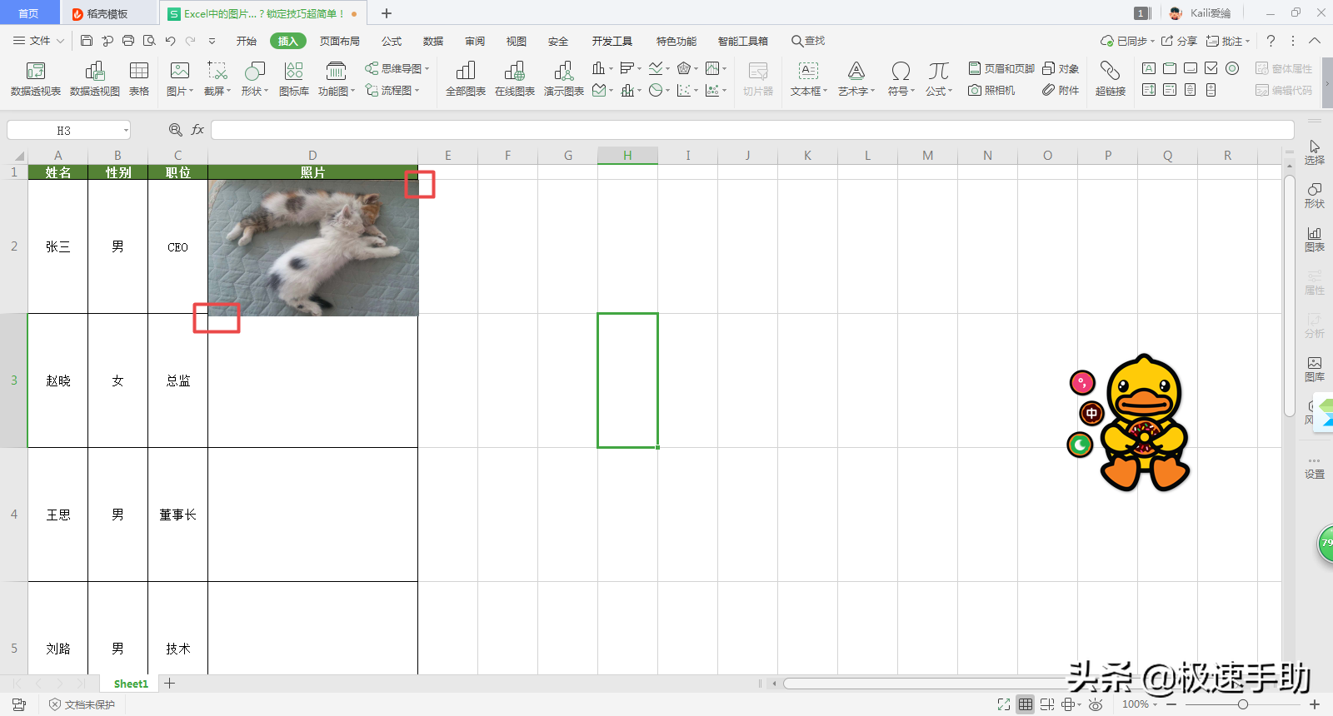The height and width of the screenshot is (716, 1333).
Task: Adjust the zoom slider handle
Action: click(x=1243, y=704)
